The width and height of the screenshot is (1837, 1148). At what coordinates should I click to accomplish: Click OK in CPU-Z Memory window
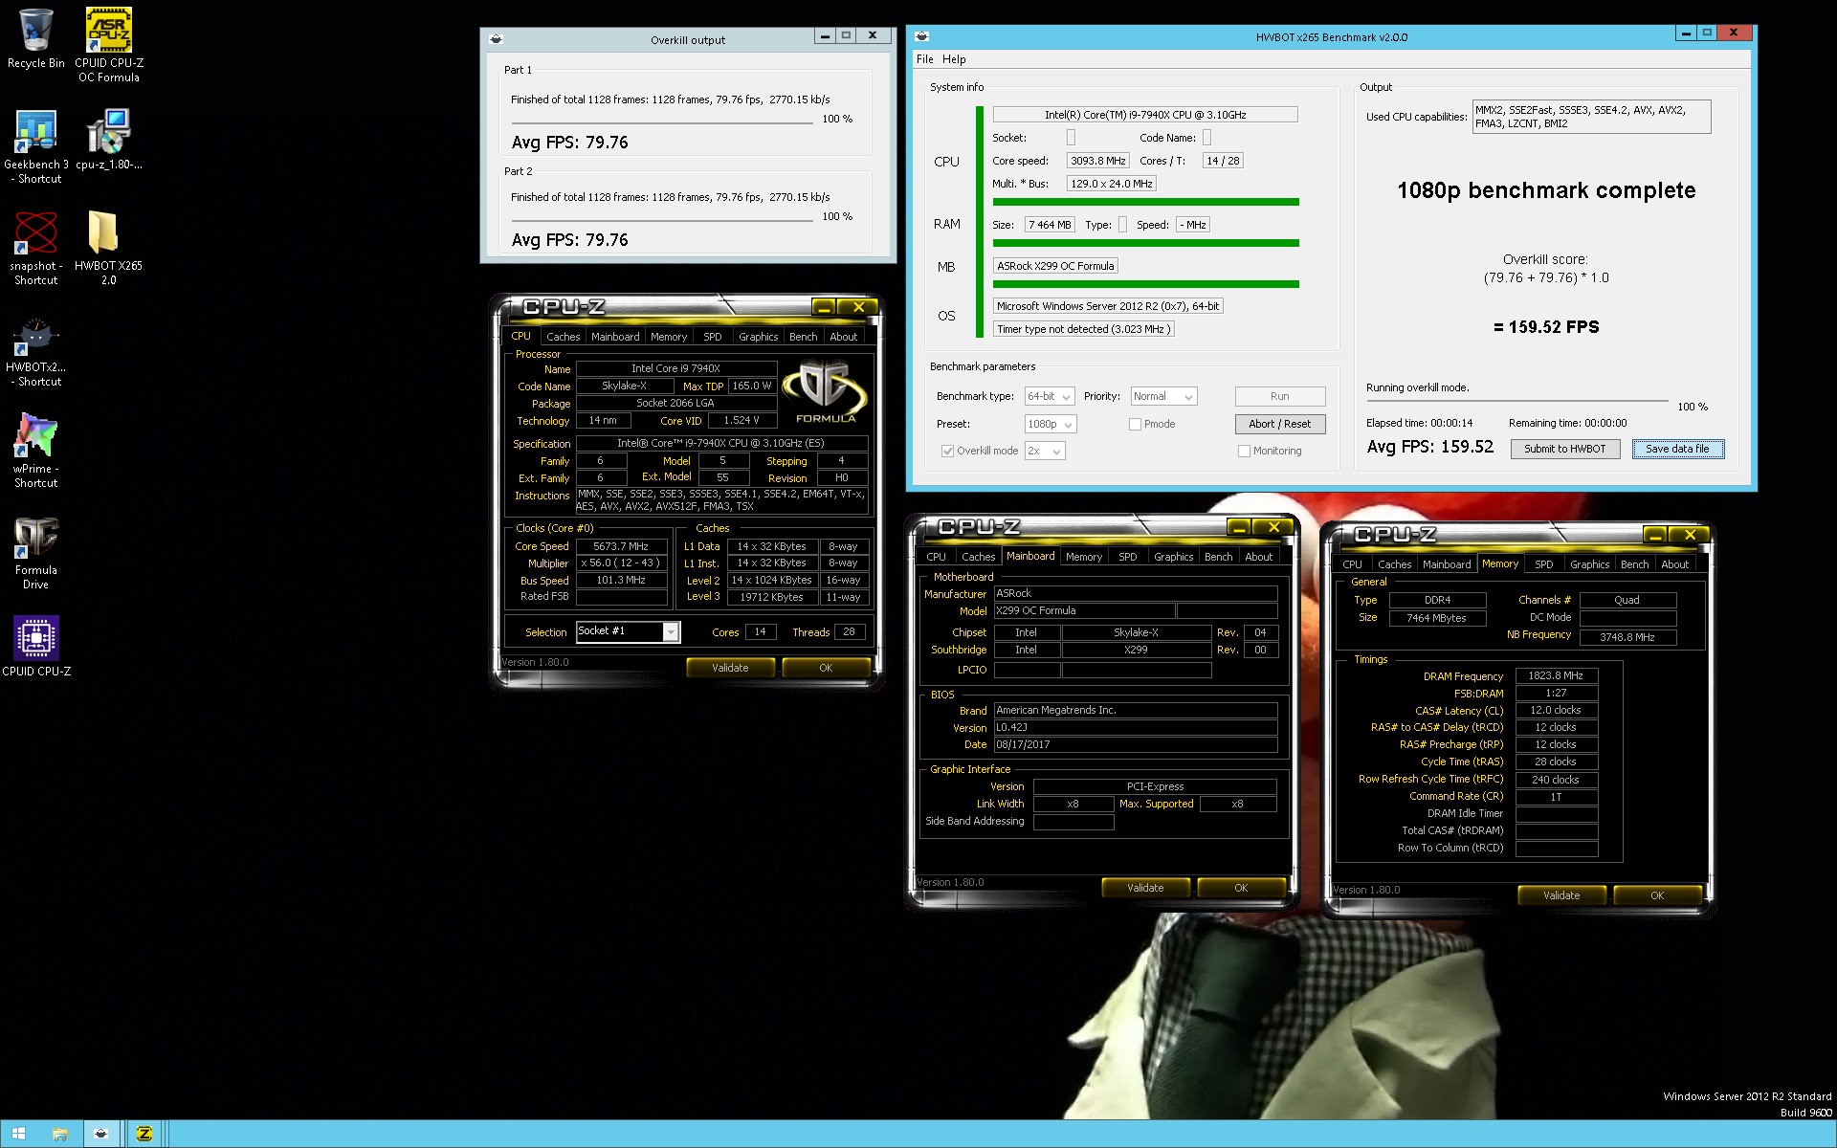(1657, 895)
